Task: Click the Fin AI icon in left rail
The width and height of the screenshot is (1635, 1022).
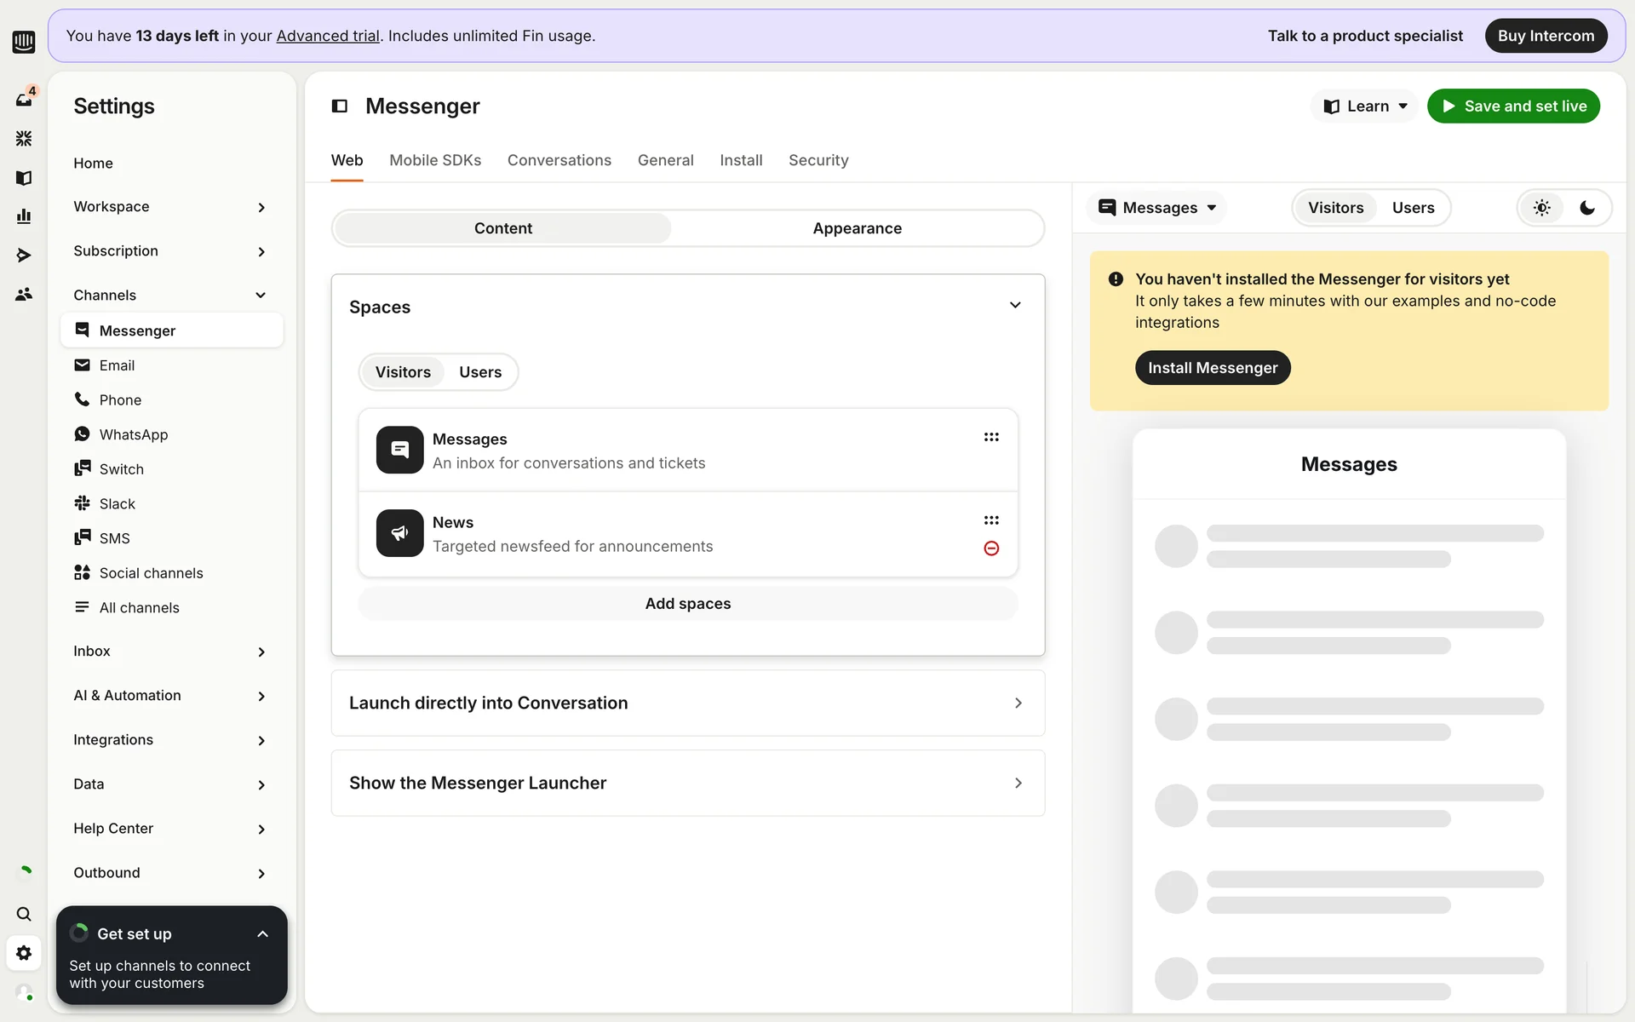Action: coord(24,138)
